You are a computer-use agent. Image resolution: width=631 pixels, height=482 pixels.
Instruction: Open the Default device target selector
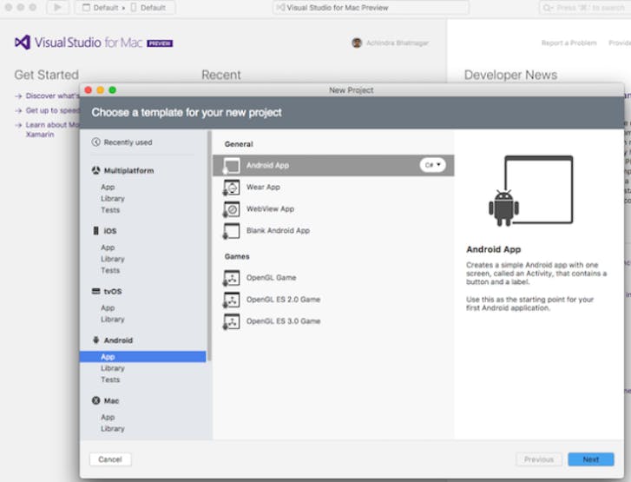[x=148, y=8]
